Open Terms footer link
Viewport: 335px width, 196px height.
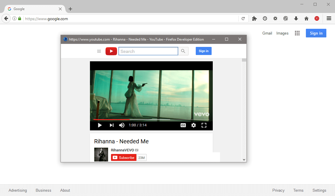pos(298,190)
